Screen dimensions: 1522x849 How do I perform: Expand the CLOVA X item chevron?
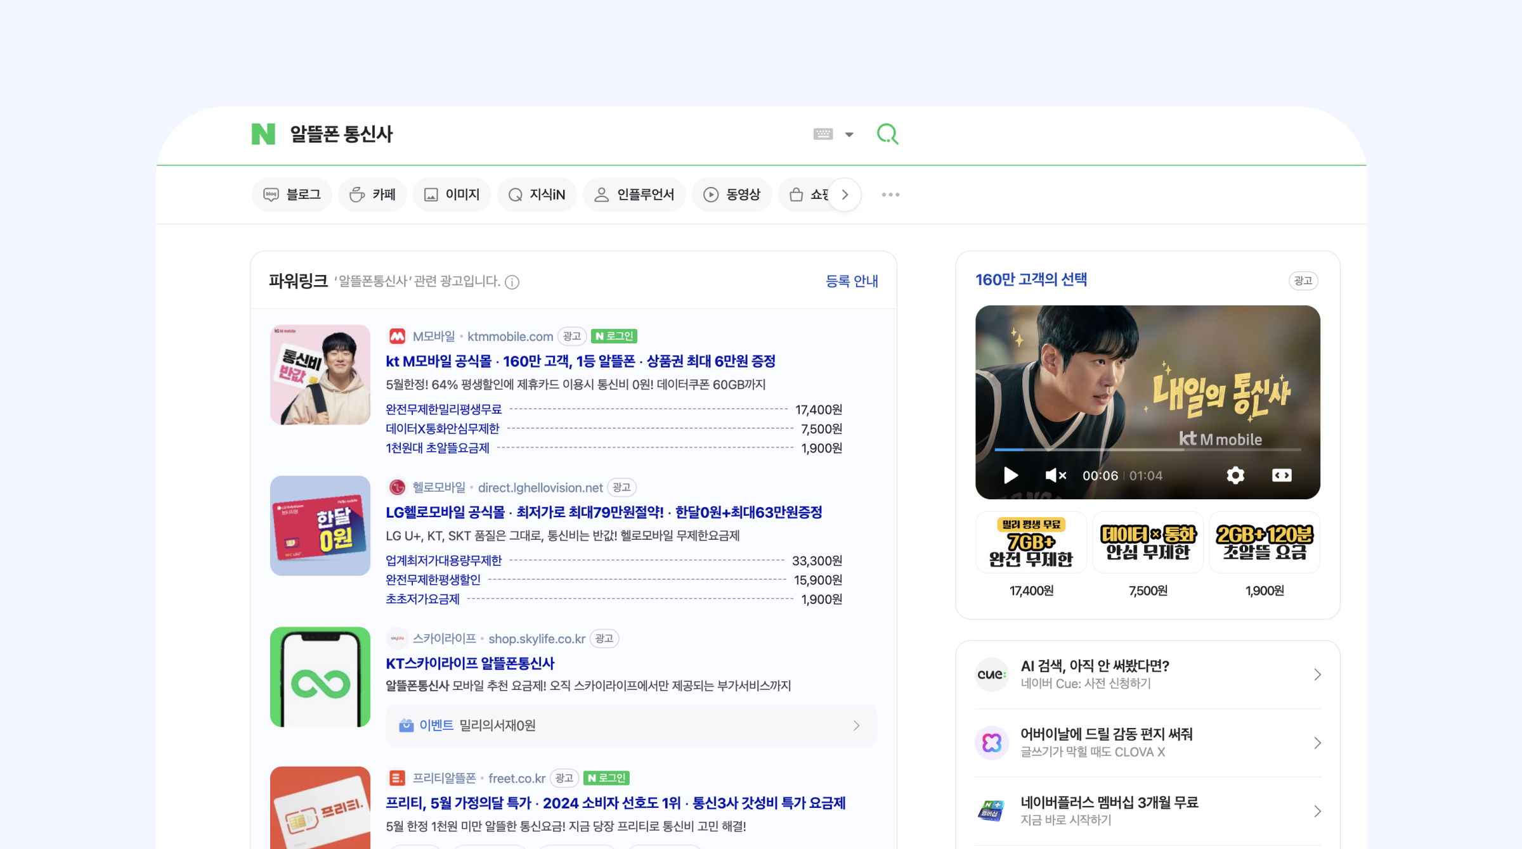tap(1317, 743)
